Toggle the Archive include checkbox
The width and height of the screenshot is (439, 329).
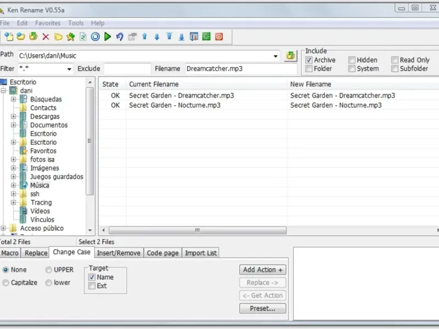pos(309,60)
